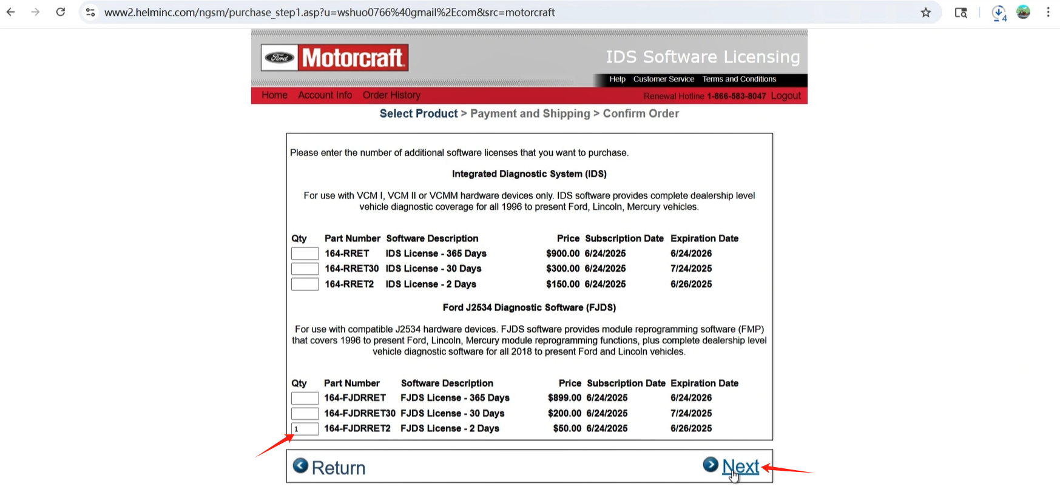
Task: Proceed with the Next link
Action: pos(740,466)
